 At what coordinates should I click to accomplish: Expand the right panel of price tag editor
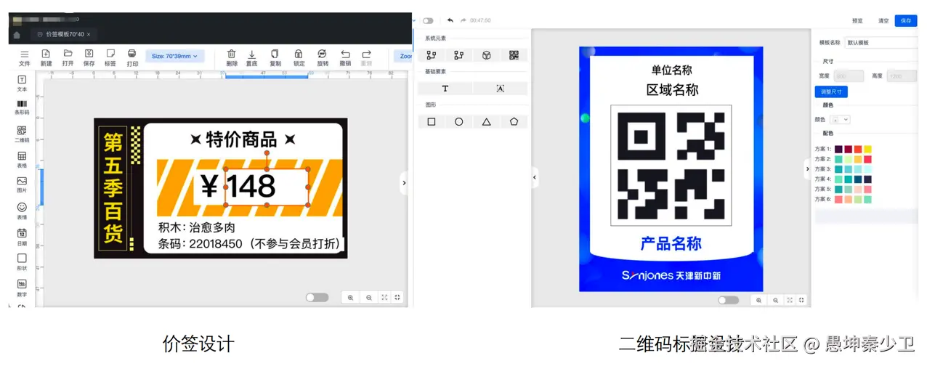click(x=404, y=183)
